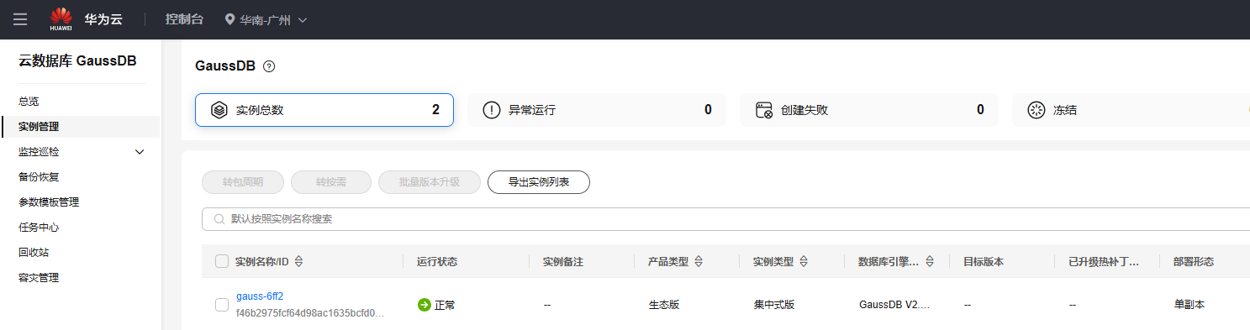Click the 导出实例列表 button

pyautogui.click(x=539, y=182)
